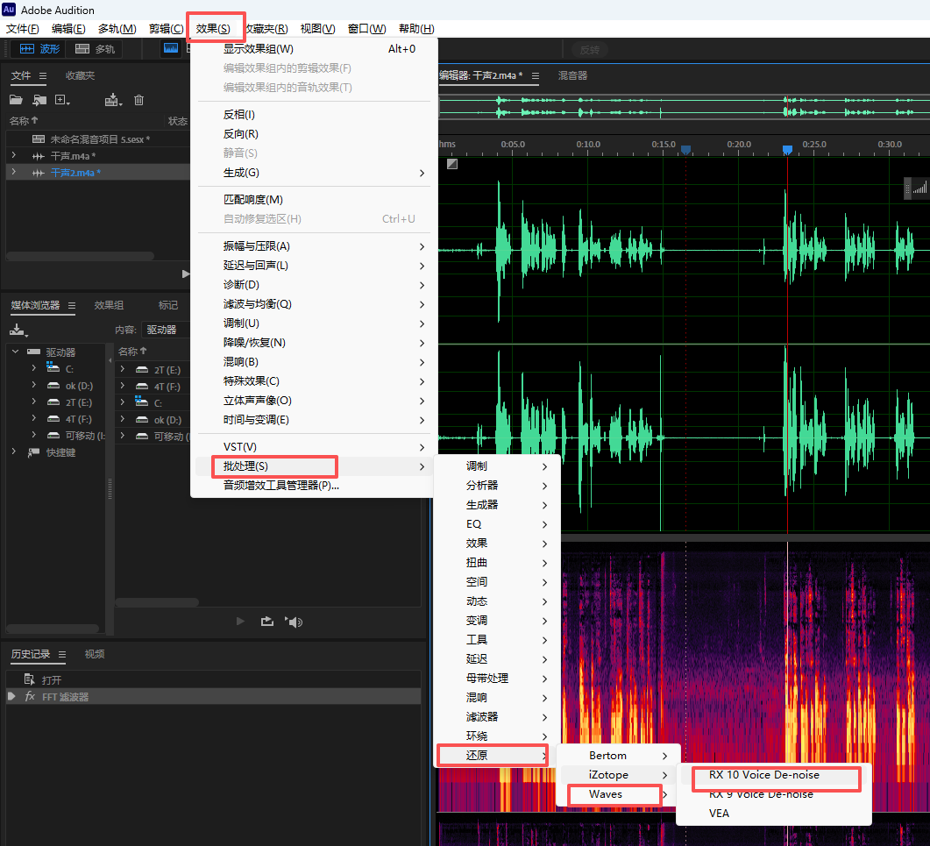This screenshot has height=846, width=930.
Task: Click trash icon in Files panel
Action: click(x=138, y=100)
